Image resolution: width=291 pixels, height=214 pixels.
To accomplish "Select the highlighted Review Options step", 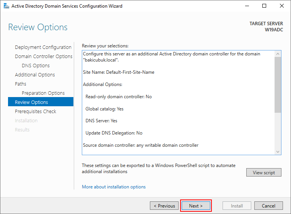I will pyautogui.click(x=41, y=102).
